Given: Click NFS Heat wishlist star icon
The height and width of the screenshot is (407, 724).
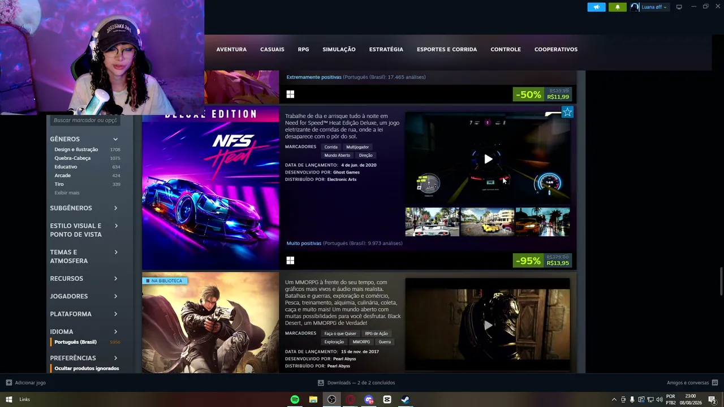Looking at the screenshot, I should [567, 112].
